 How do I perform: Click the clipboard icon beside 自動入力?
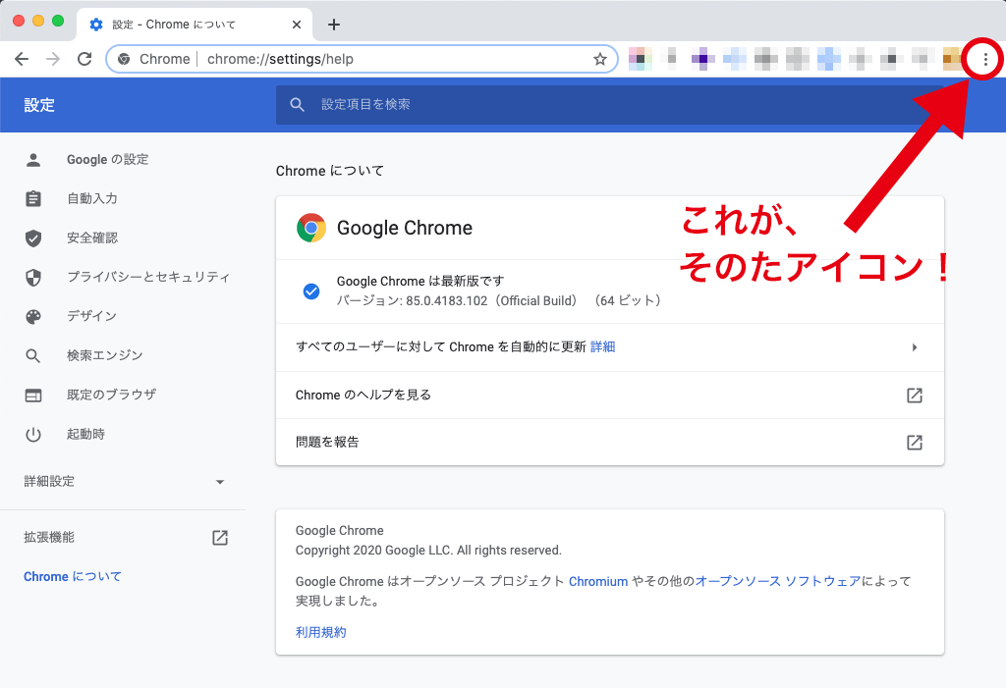[x=33, y=199]
